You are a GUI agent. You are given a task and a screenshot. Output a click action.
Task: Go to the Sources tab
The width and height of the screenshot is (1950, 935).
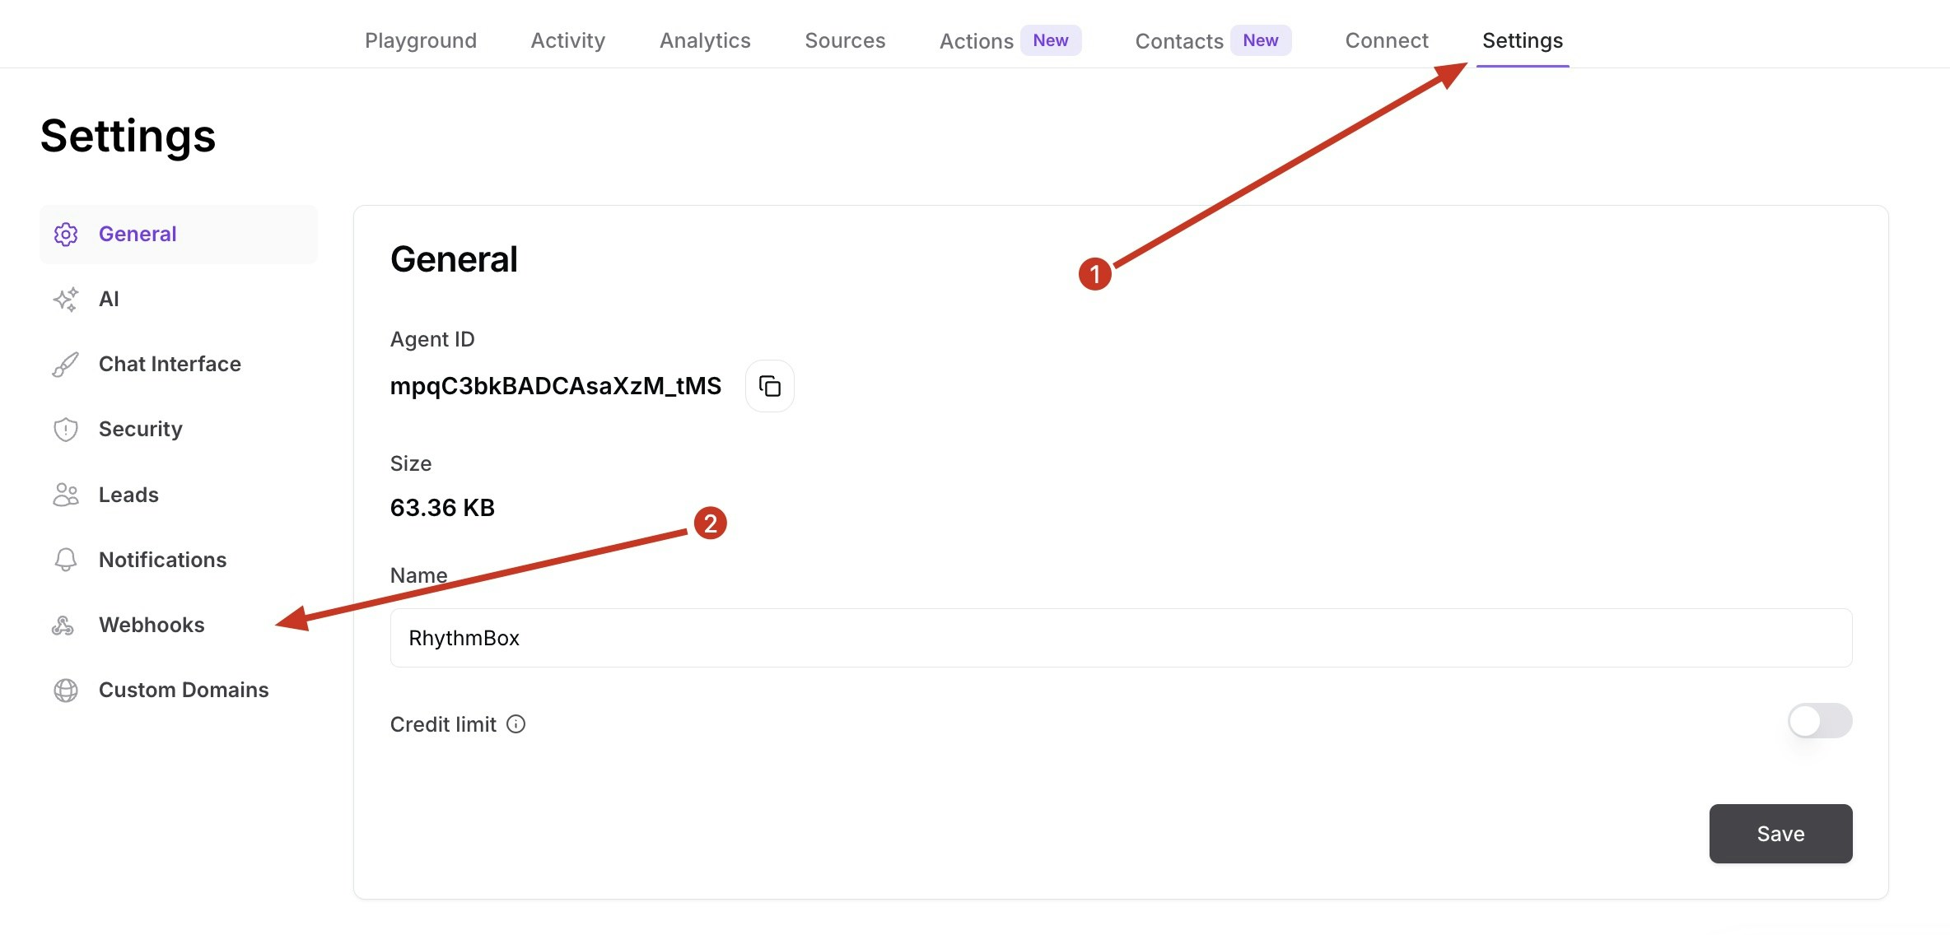(x=845, y=40)
